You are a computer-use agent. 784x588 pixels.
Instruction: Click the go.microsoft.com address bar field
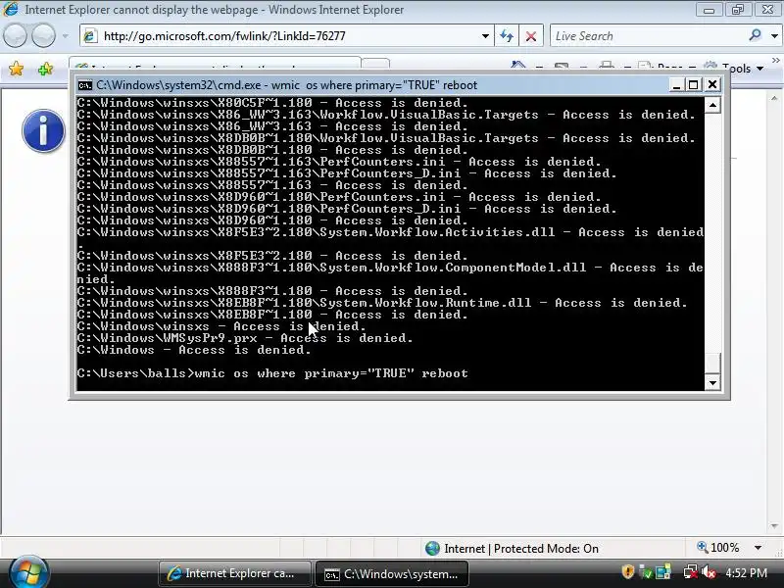tap(286, 36)
